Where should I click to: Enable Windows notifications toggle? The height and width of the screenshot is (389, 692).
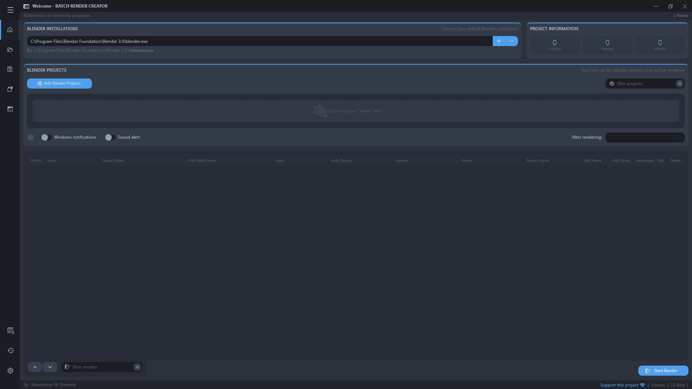click(46, 137)
